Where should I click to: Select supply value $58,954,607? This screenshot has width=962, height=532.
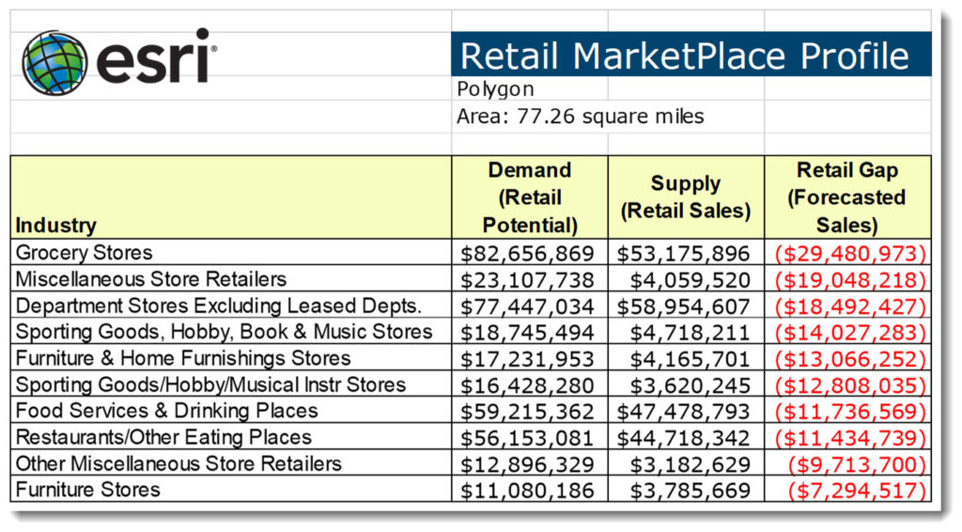(x=684, y=306)
